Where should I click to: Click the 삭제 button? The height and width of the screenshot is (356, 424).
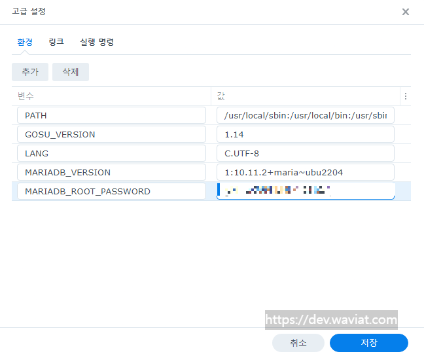tap(71, 72)
